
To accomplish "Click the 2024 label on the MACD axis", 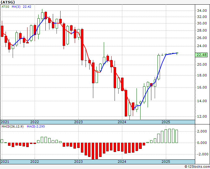I will [122, 162].
